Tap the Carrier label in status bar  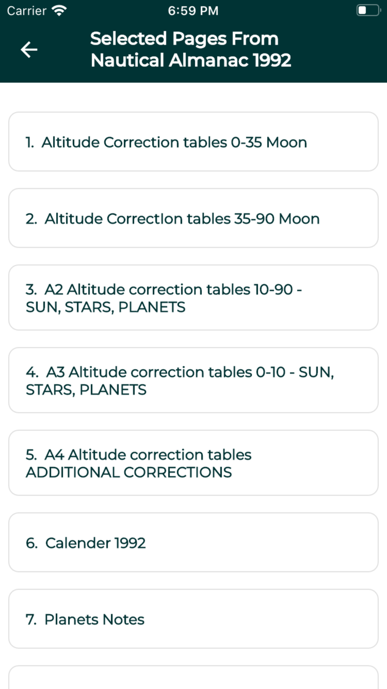coord(27,10)
